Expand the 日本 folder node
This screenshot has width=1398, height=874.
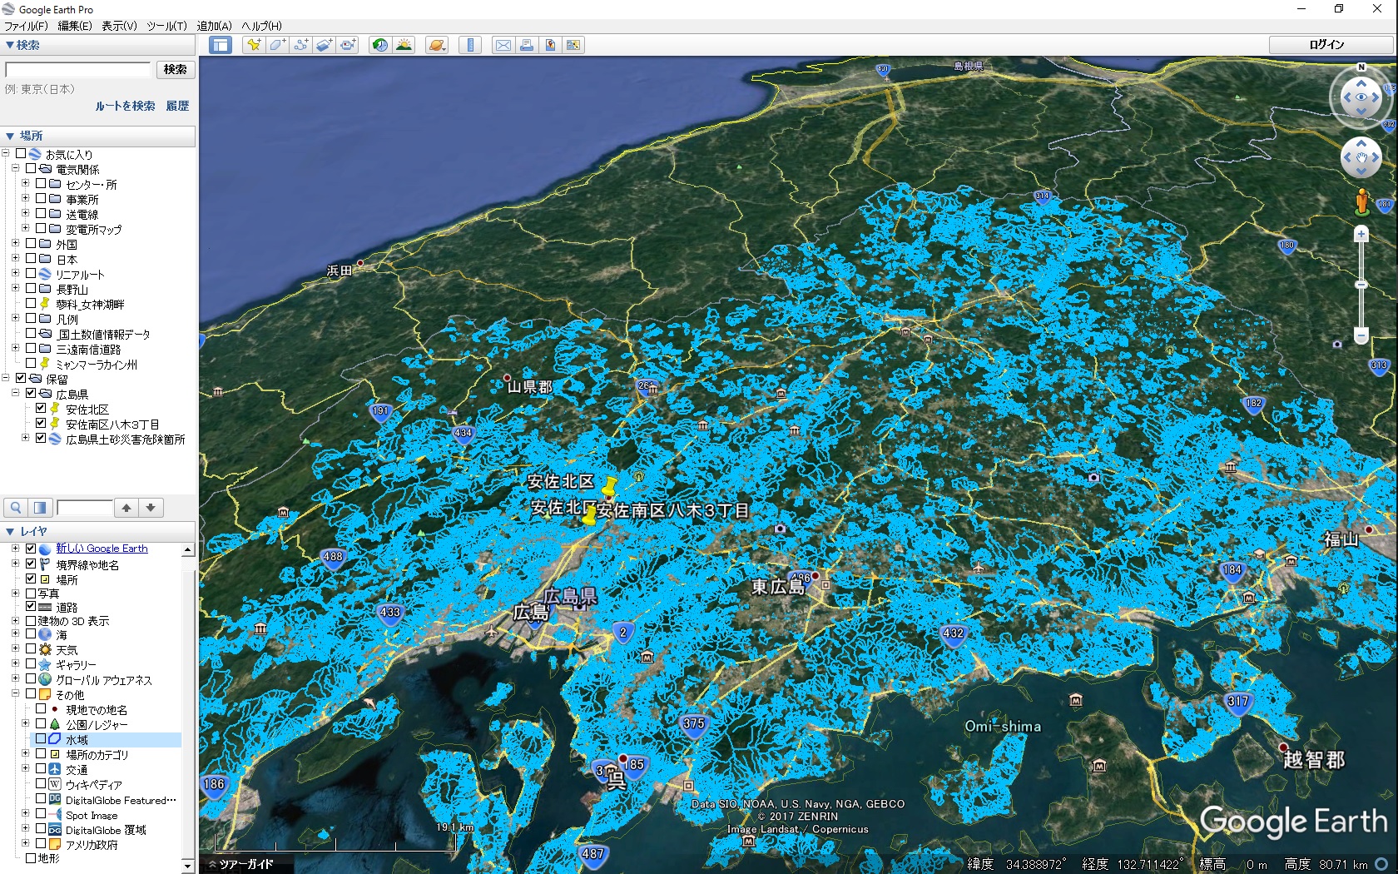pos(15,259)
